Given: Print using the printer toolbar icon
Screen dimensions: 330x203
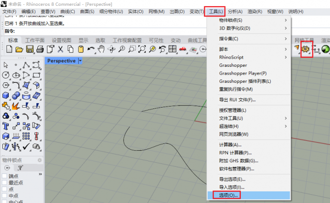Looking at the screenshot, I should [x=40, y=49].
